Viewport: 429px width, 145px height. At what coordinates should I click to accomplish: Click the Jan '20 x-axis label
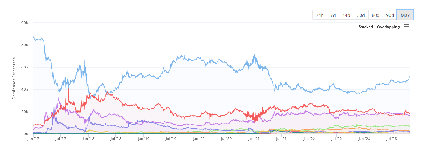click(199, 139)
